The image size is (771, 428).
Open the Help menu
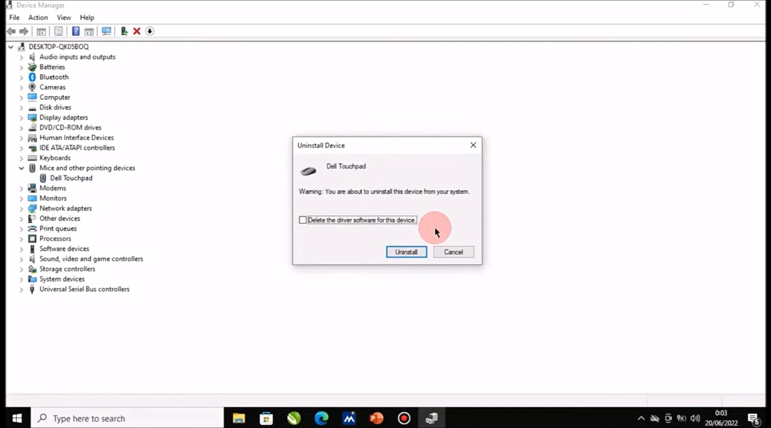click(87, 17)
